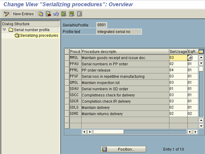This screenshot has width=205, height=154.
Task: Click the horizontal scrollbar thumb
Action: pos(108,132)
